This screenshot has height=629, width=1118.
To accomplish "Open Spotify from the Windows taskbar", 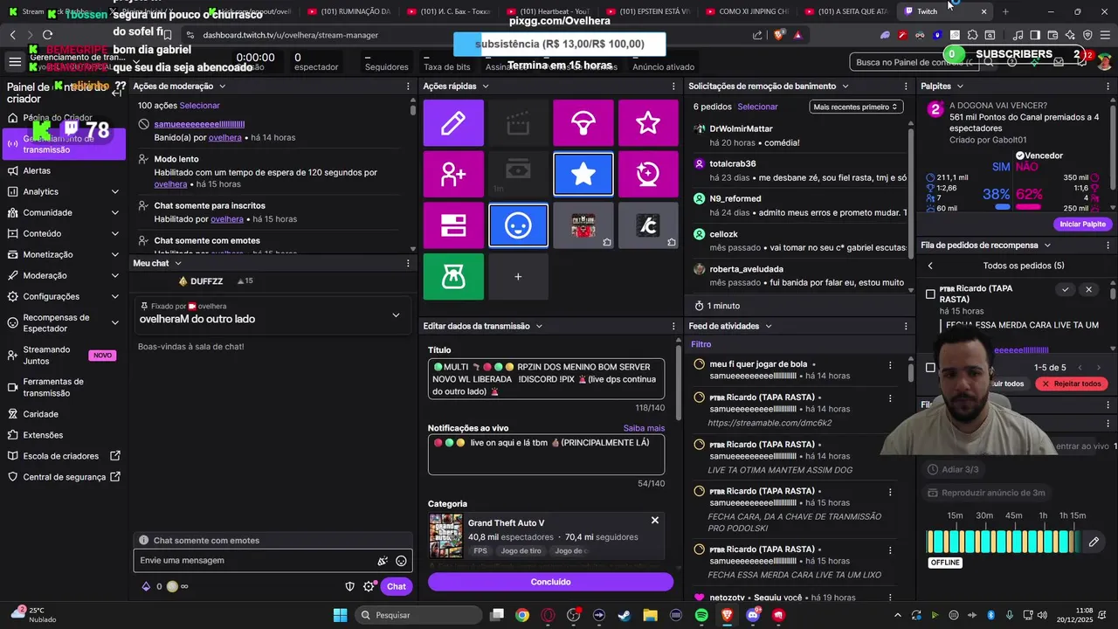I will (x=702, y=615).
